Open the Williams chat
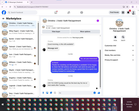The width and height of the screenshot is (139, 111). [19, 64]
